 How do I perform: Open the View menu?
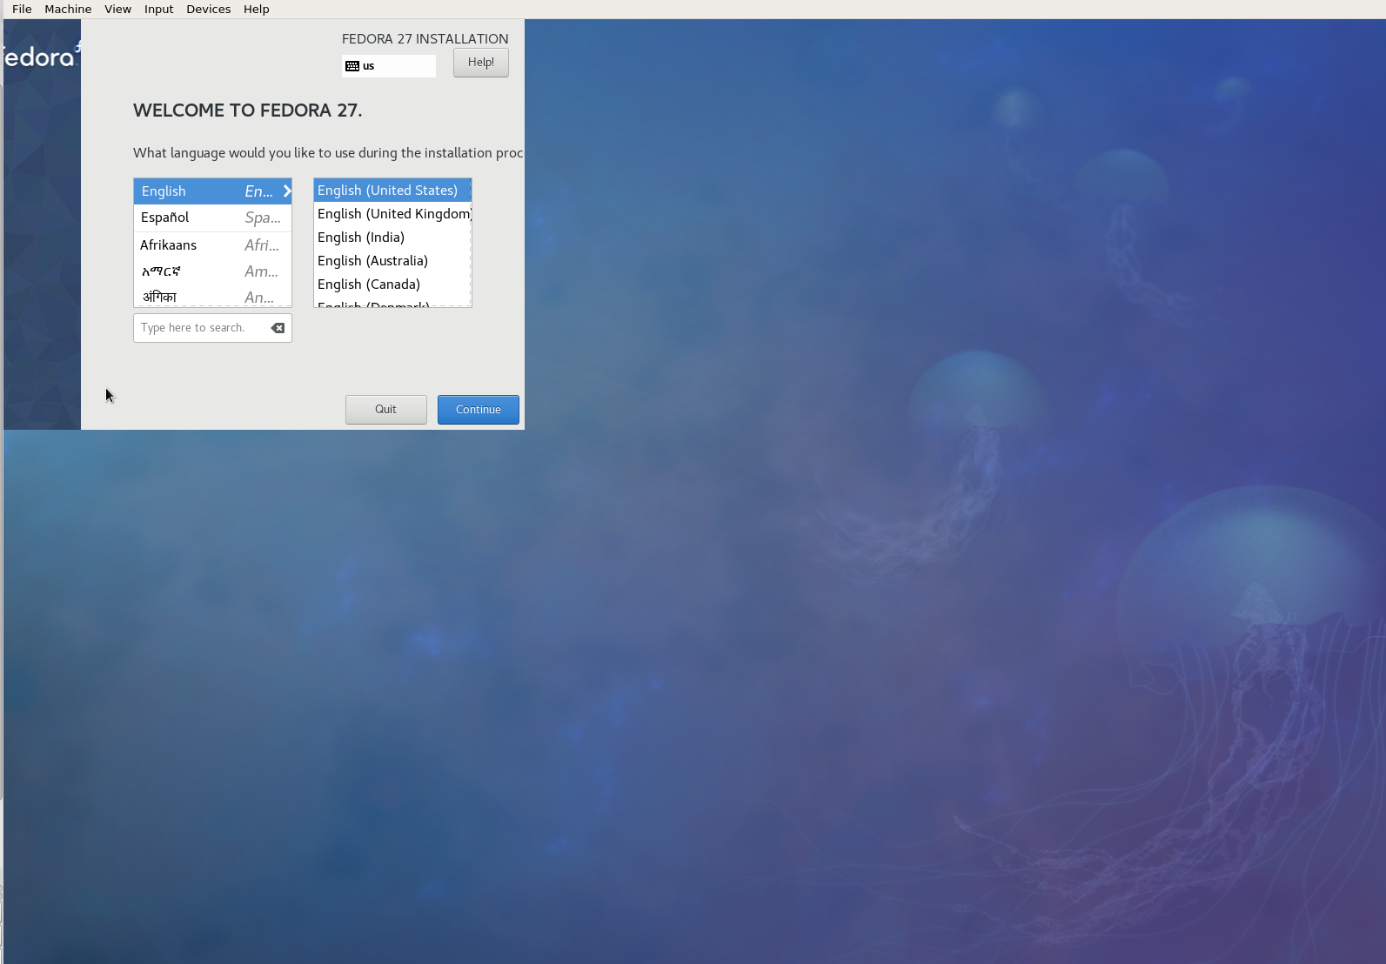(117, 9)
